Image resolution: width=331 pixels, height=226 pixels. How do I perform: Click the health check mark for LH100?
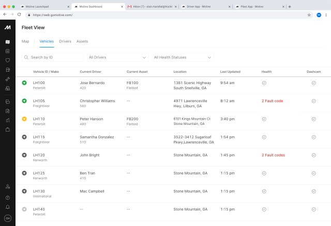pos(264,83)
